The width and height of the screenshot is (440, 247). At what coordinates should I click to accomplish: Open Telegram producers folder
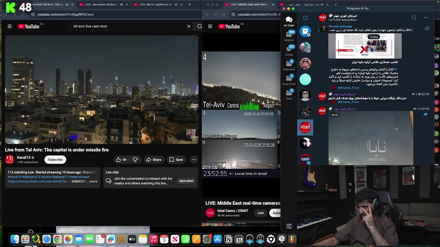[x=289, y=65]
